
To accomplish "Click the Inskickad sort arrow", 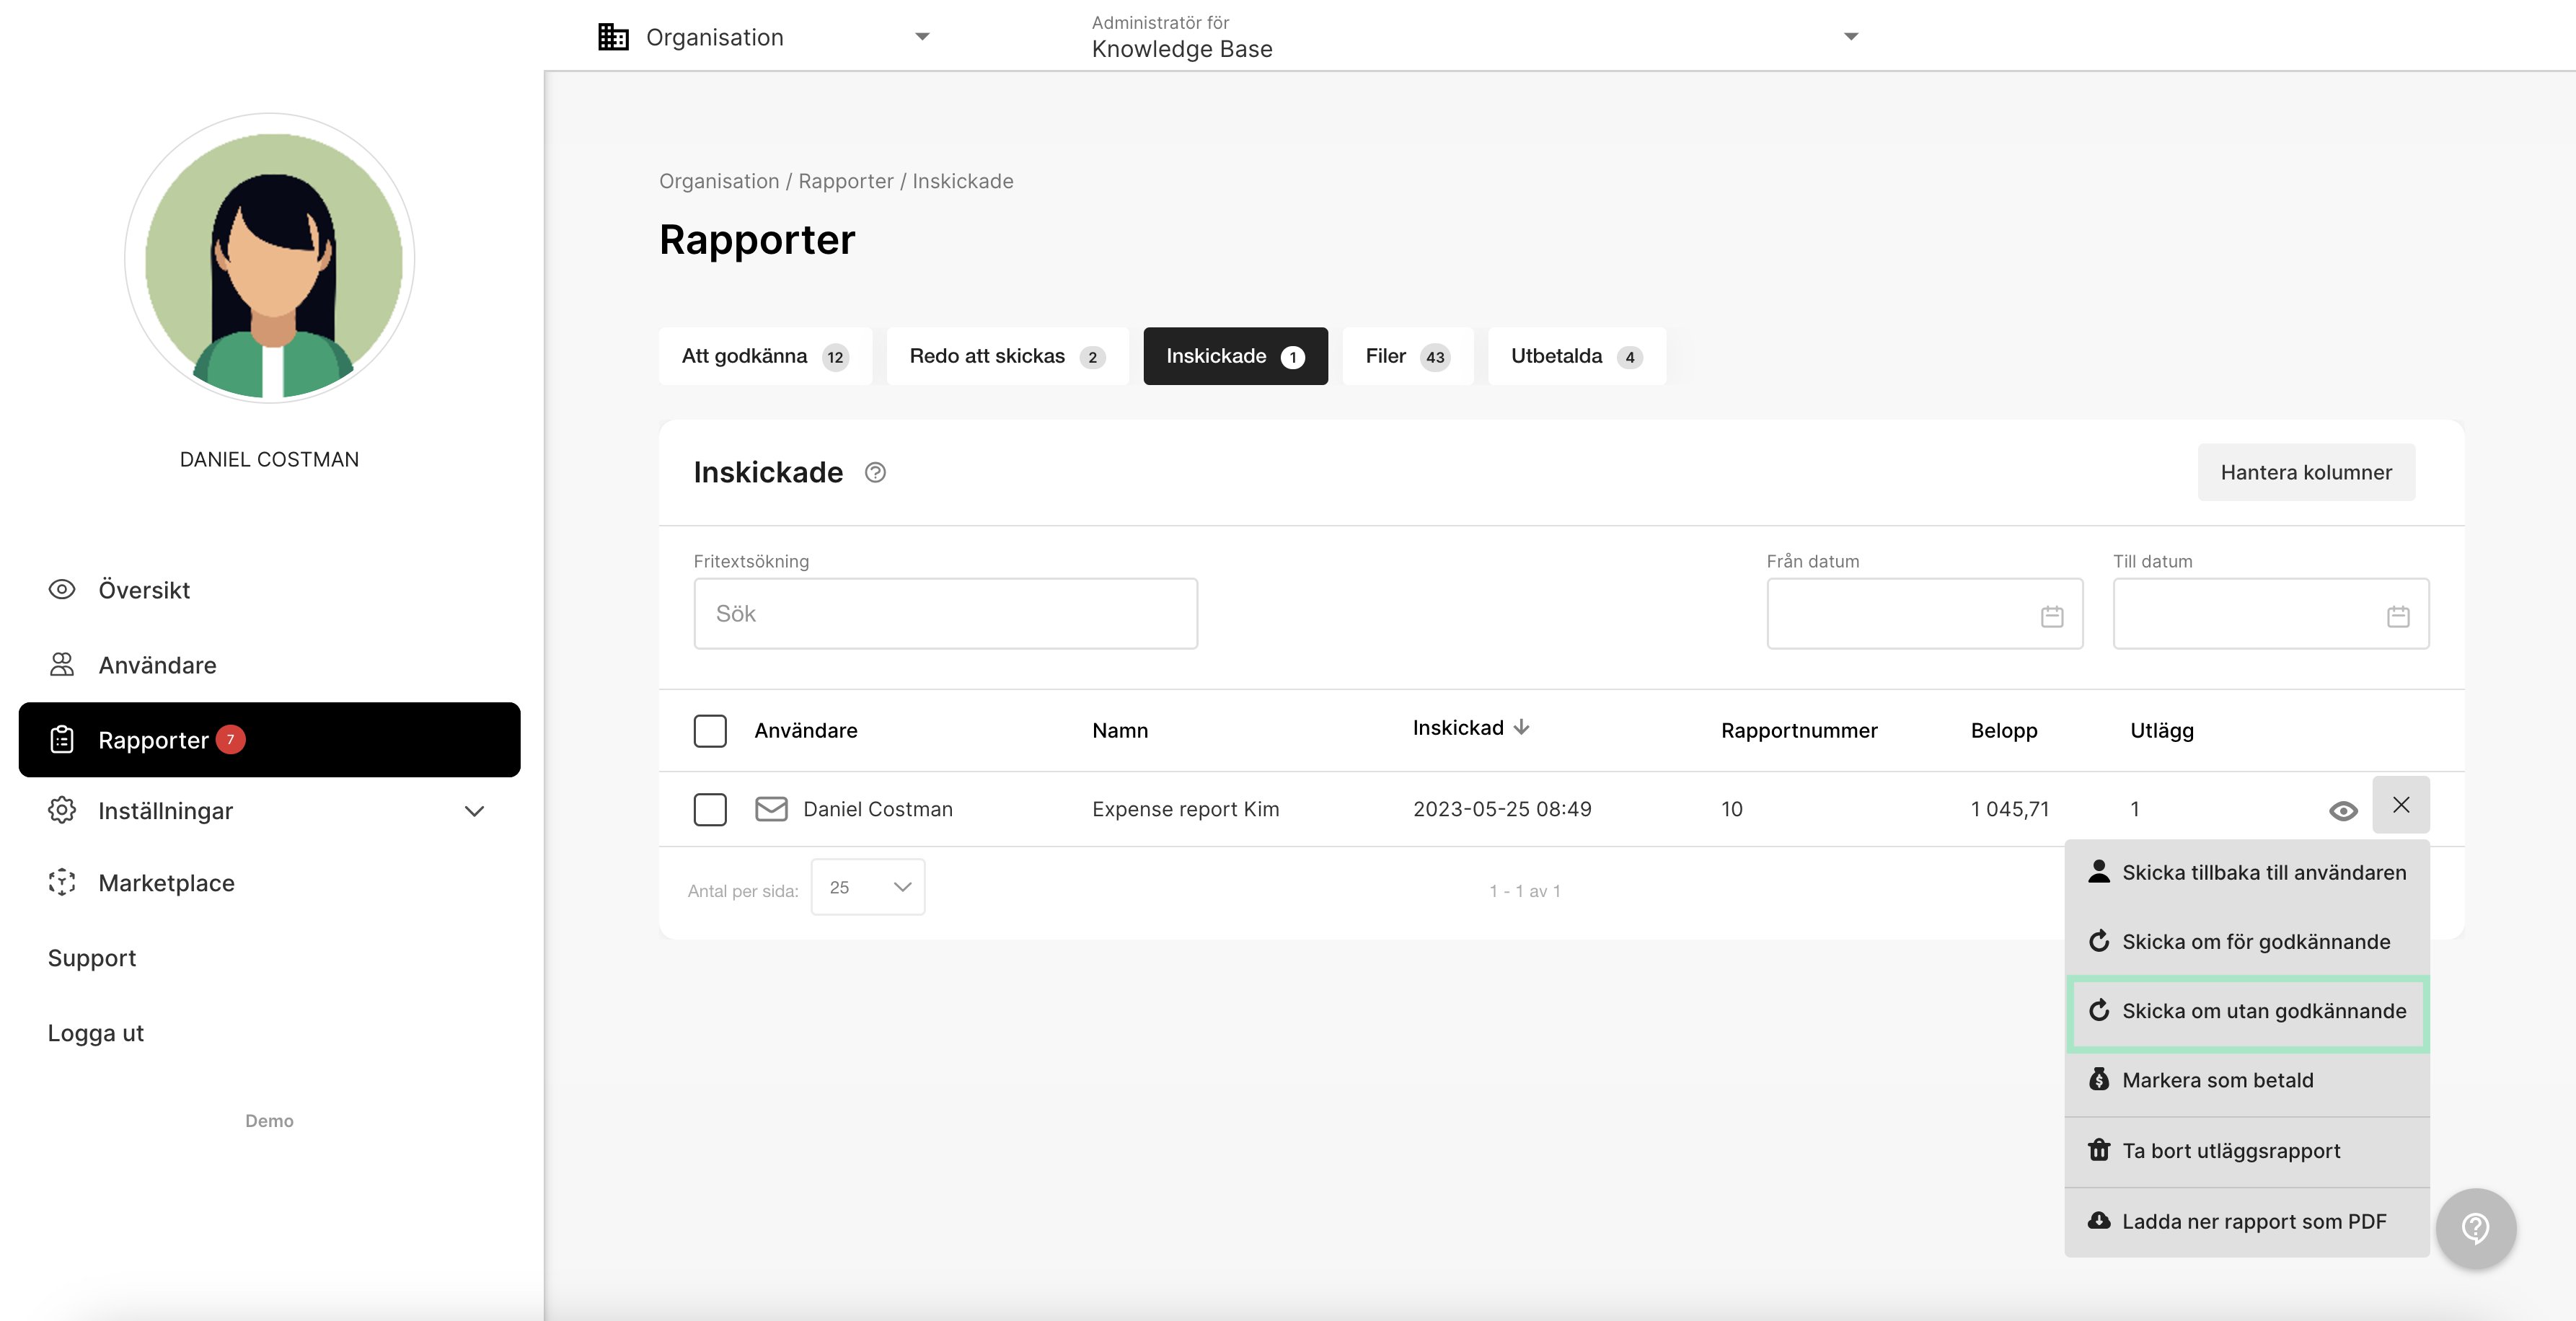I will pyautogui.click(x=1521, y=727).
